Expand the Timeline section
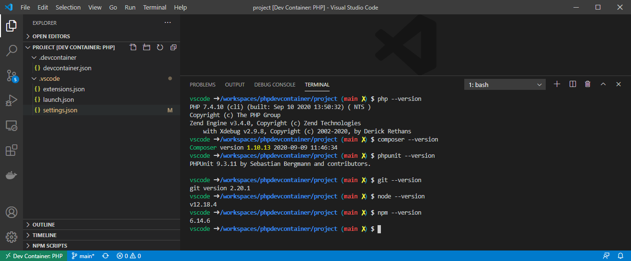This screenshot has height=261, width=631. pyautogui.click(x=102, y=235)
